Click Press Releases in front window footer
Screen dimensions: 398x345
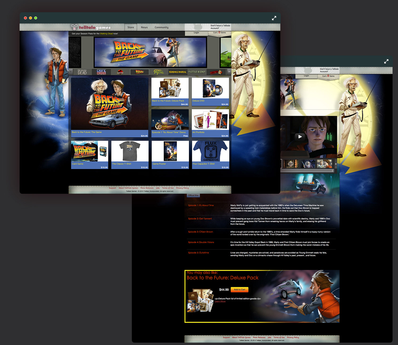(147, 188)
